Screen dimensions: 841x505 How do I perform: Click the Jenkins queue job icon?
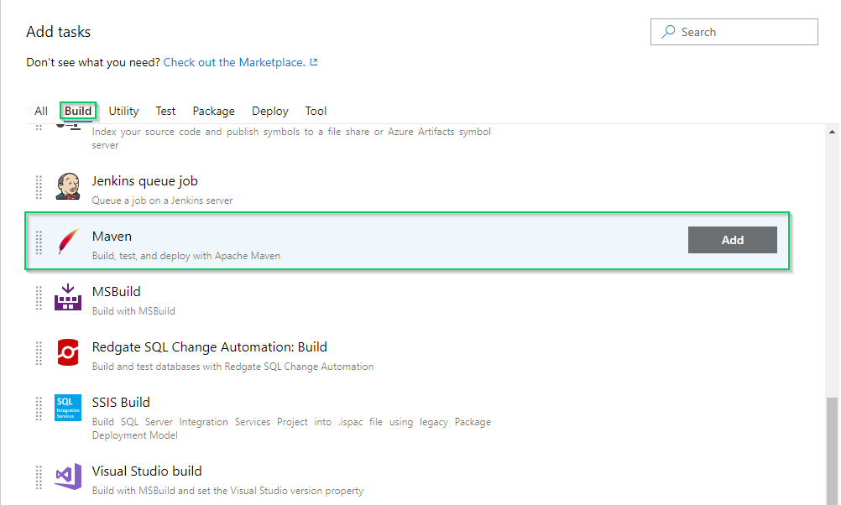[x=68, y=186]
